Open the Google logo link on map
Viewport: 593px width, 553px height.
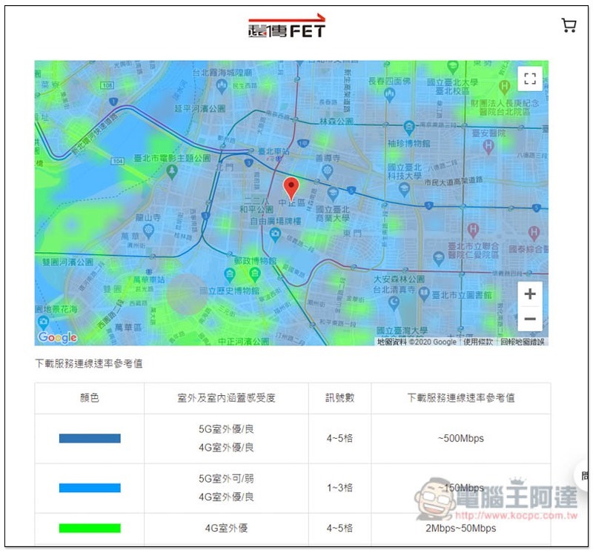[x=58, y=337]
